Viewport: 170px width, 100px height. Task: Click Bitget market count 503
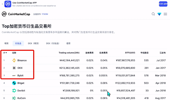tap(146, 83)
